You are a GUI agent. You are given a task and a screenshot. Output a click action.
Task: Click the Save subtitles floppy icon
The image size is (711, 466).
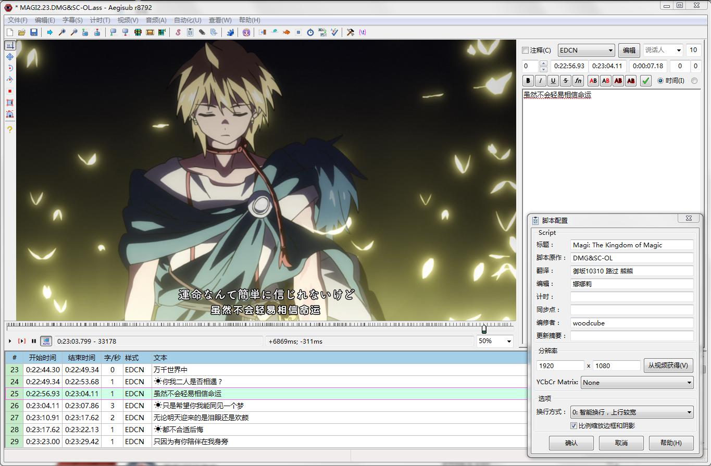click(34, 32)
